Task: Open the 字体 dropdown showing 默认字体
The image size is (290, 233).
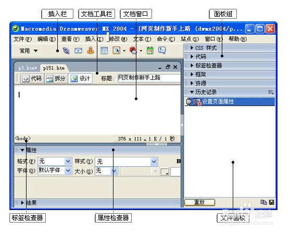Action: pos(68,170)
